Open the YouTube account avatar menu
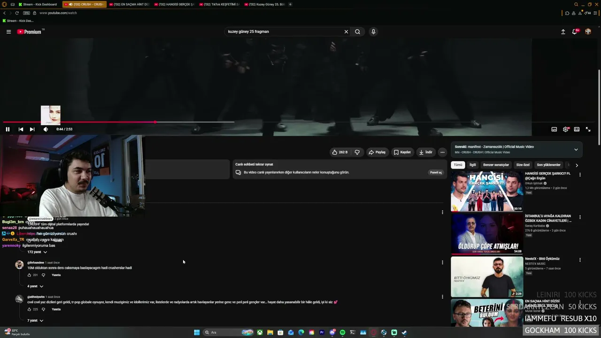The width and height of the screenshot is (601, 338). [x=588, y=32]
